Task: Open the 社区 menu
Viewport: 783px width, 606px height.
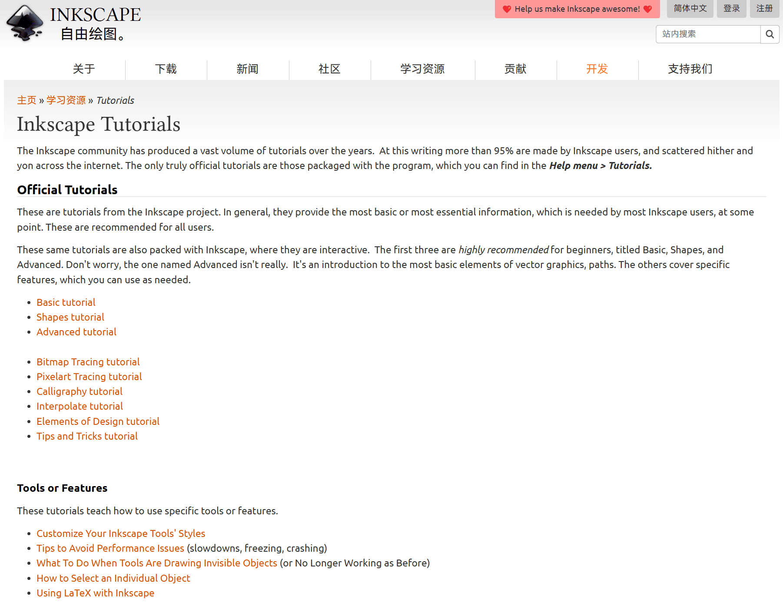Action: pos(329,69)
